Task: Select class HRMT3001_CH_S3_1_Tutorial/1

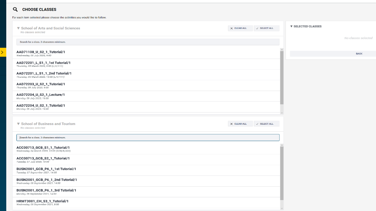Action: tap(146, 203)
